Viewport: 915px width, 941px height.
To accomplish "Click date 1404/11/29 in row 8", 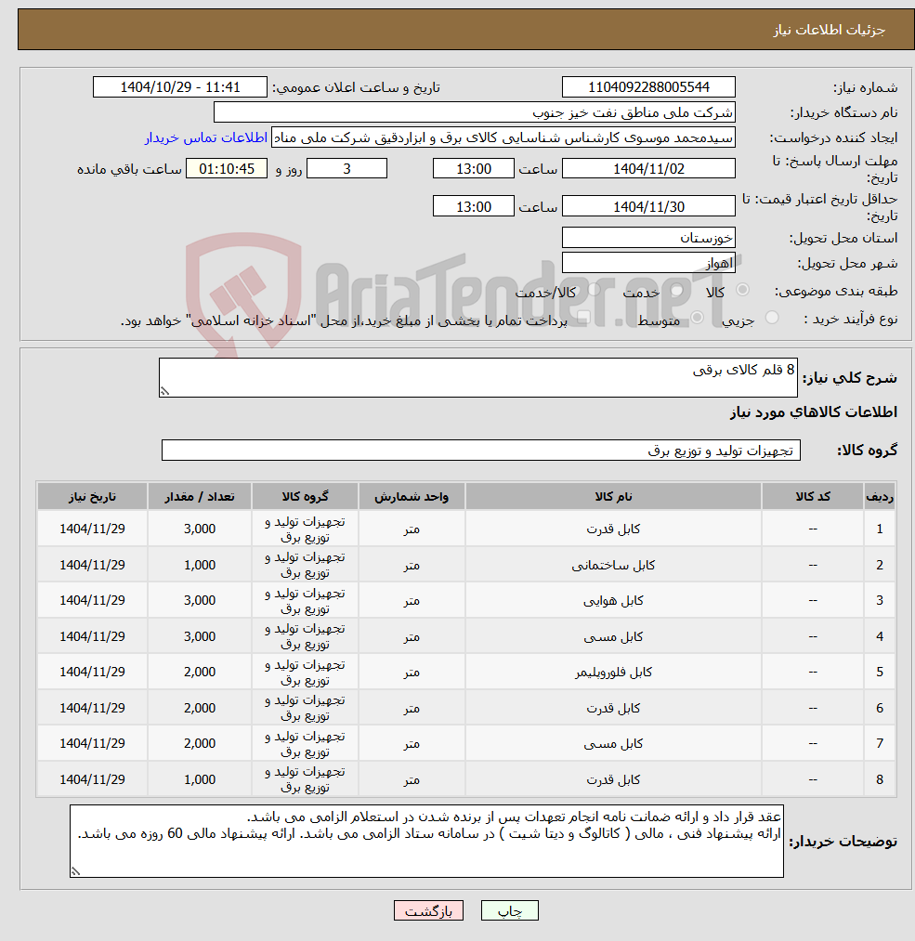I will point(92,779).
